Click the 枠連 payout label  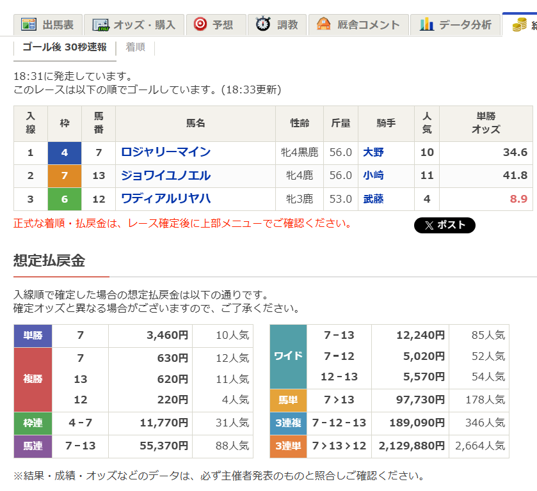click(33, 423)
